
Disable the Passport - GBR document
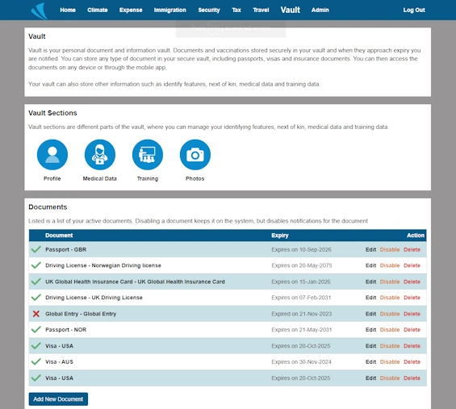pyautogui.click(x=390, y=250)
